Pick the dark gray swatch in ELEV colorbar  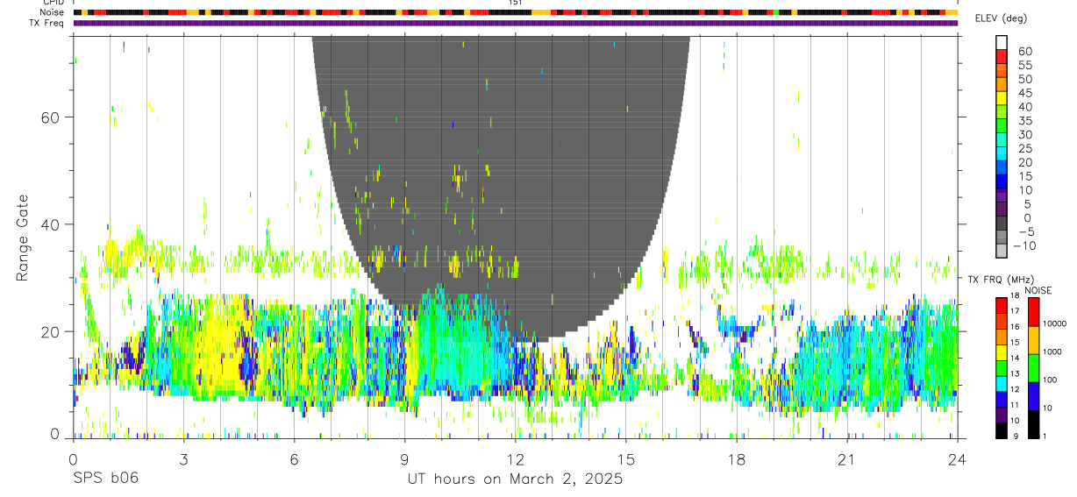pos(1002,224)
